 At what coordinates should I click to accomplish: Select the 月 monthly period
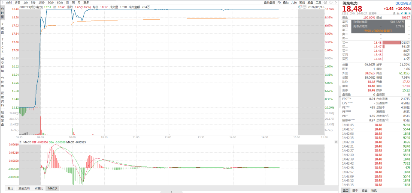pos(79,3)
